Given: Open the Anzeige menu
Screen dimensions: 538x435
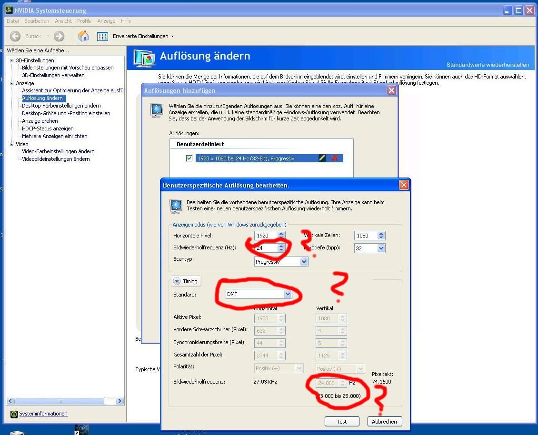Looking at the screenshot, I should point(106,21).
